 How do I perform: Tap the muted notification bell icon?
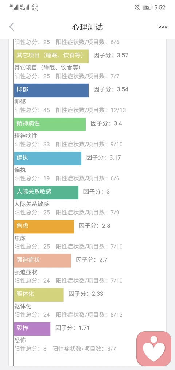click(137, 8)
